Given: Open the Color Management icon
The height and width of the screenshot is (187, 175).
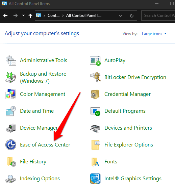Looking at the screenshot, I should (x=11, y=94).
